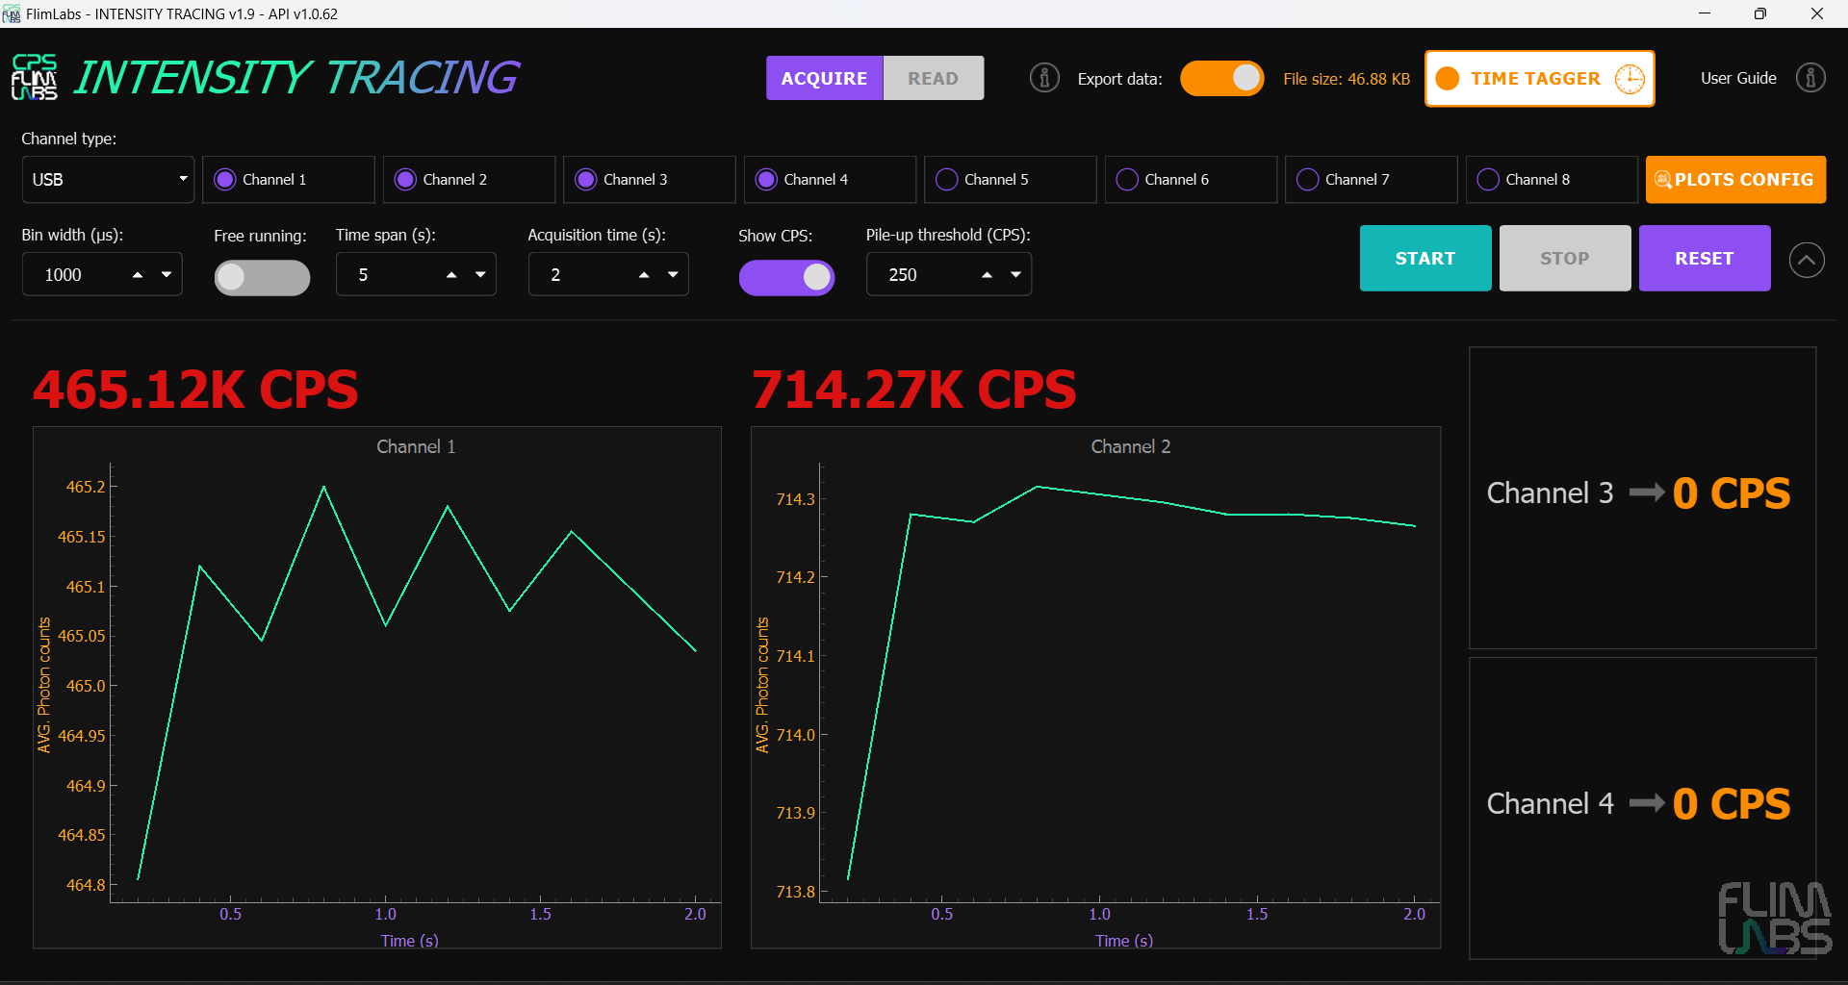The width and height of the screenshot is (1848, 985).
Task: Click the 465.12K CPS readout
Action: coord(195,390)
